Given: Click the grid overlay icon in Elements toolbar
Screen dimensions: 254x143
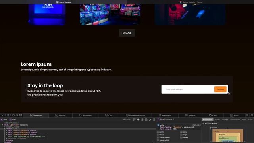Looking at the screenshot, I should coord(146,120).
